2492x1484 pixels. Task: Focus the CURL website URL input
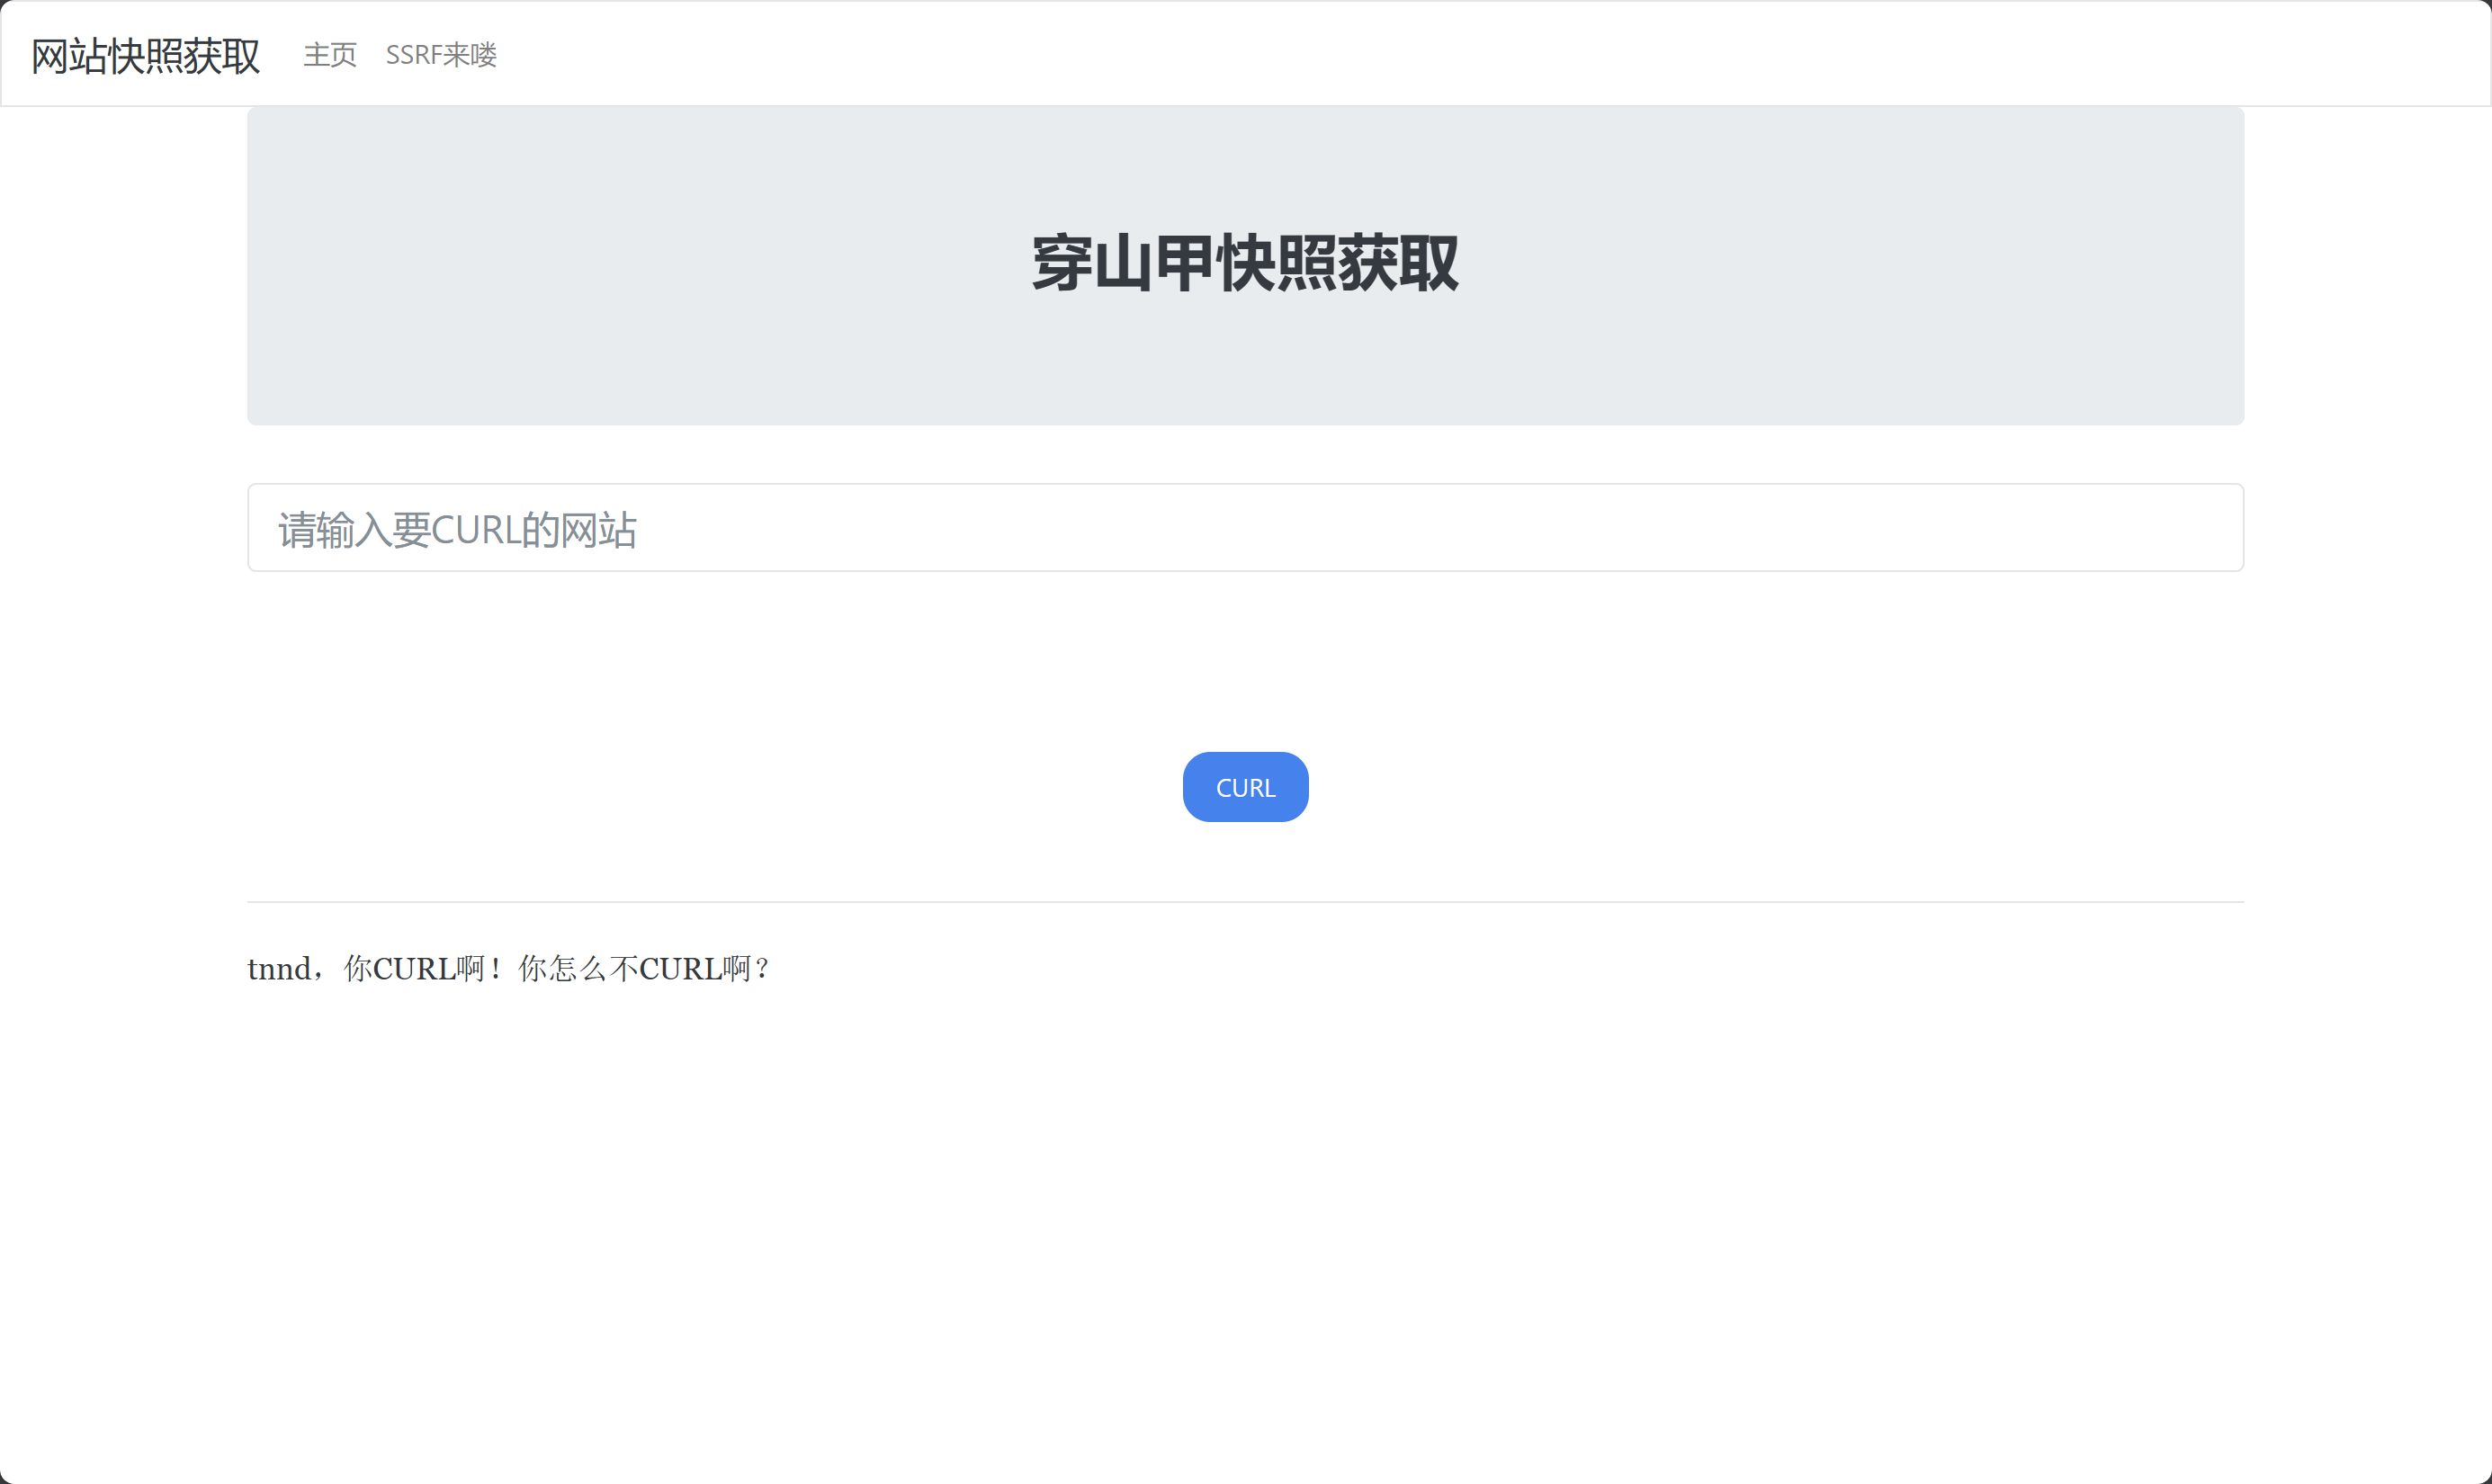[1245, 528]
